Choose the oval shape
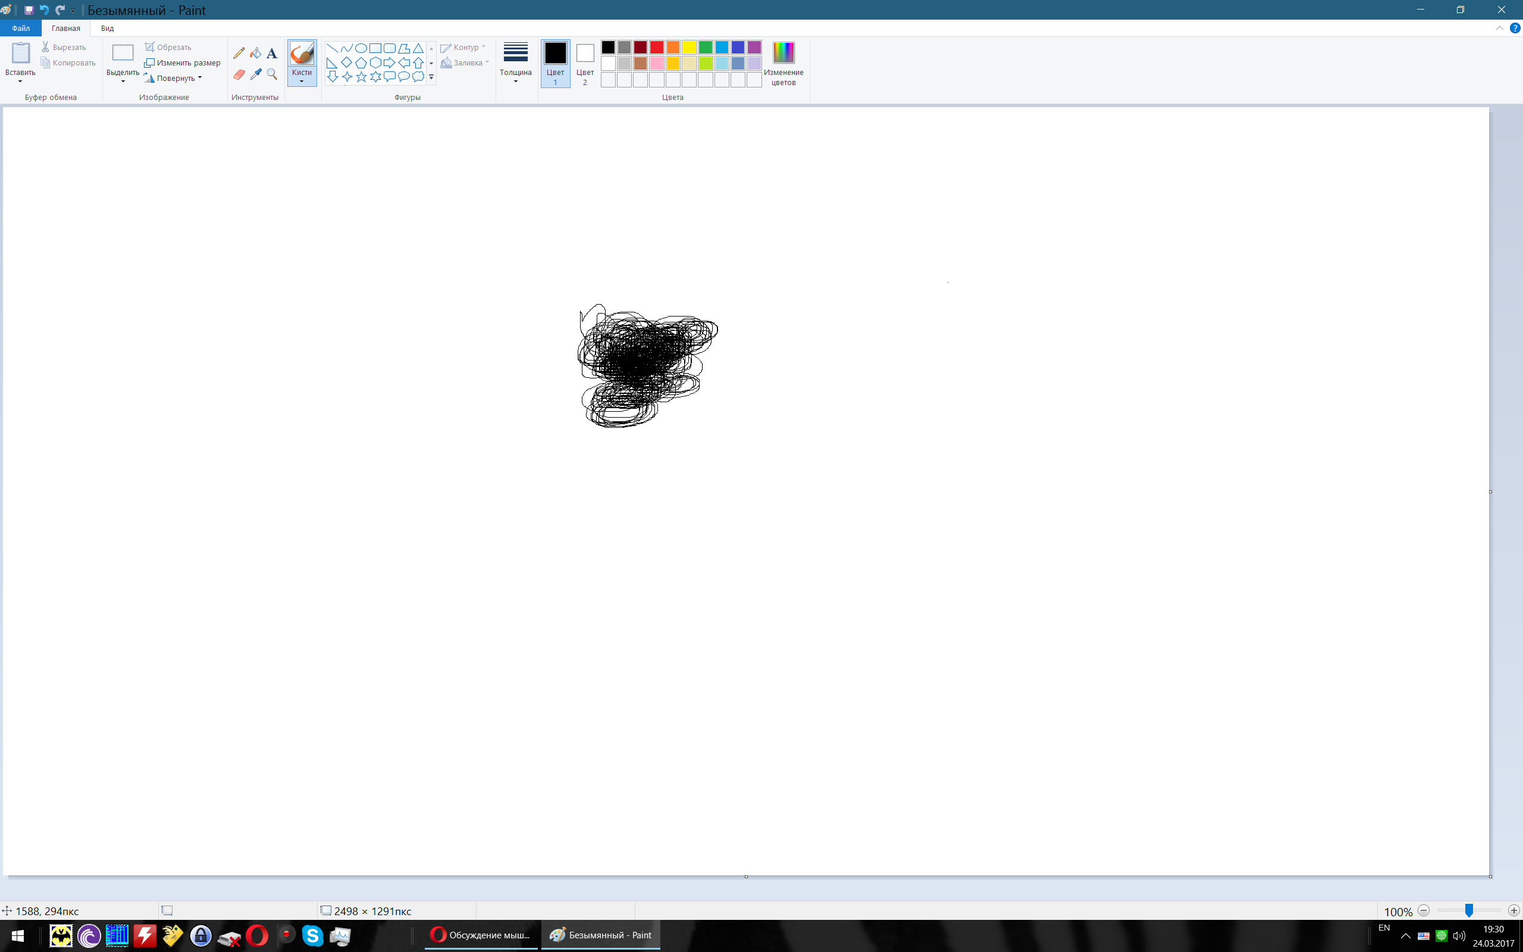1523x952 pixels. point(361,48)
